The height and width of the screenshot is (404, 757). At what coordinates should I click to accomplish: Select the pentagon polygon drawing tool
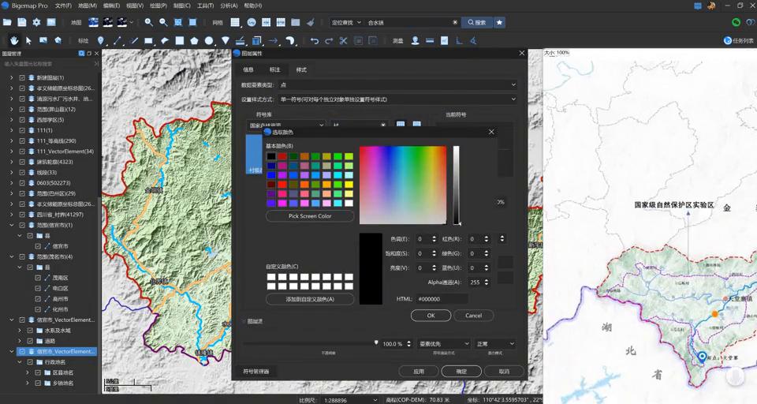click(194, 40)
